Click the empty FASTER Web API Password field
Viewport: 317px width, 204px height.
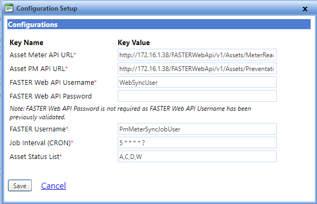[197, 96]
